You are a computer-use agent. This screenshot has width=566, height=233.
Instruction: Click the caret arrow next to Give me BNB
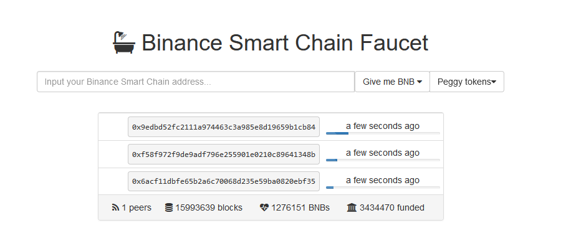pyautogui.click(x=420, y=82)
